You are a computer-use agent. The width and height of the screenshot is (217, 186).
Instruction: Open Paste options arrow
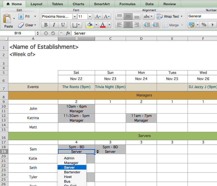point(14,18)
